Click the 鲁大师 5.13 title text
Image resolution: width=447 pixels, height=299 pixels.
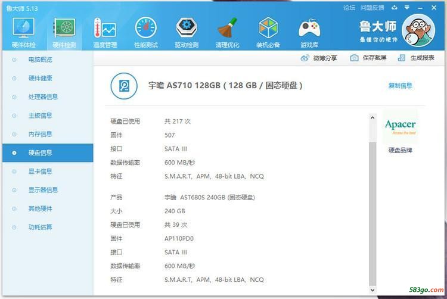22,8
